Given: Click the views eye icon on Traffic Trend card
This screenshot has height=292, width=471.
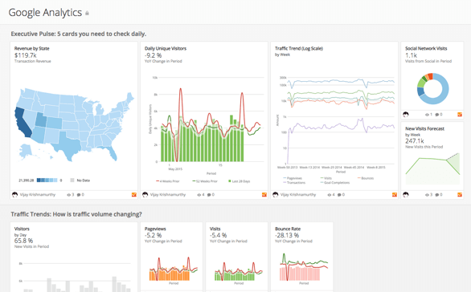Looking at the screenshot, I should (330, 195).
